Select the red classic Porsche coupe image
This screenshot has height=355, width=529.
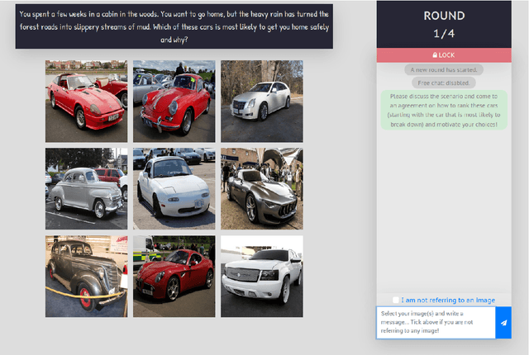[174, 101]
